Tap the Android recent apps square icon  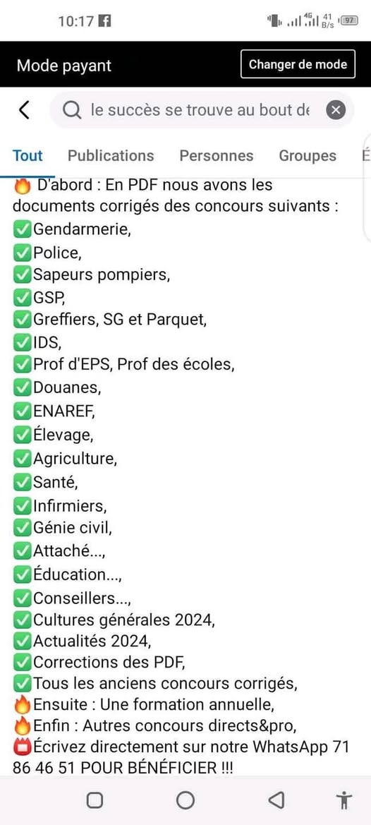tap(95, 800)
